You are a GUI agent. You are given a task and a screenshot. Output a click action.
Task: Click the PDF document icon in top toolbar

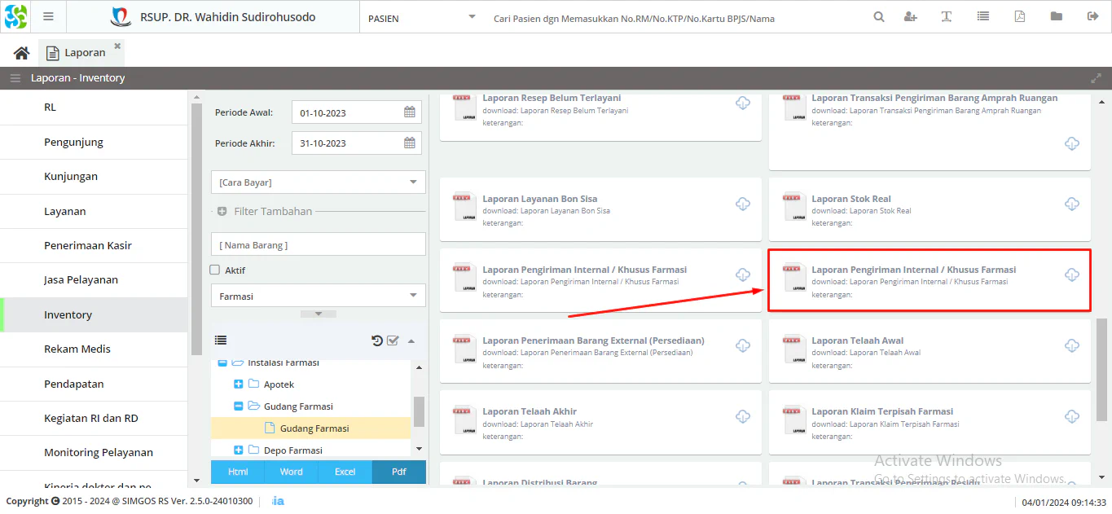click(x=1019, y=17)
